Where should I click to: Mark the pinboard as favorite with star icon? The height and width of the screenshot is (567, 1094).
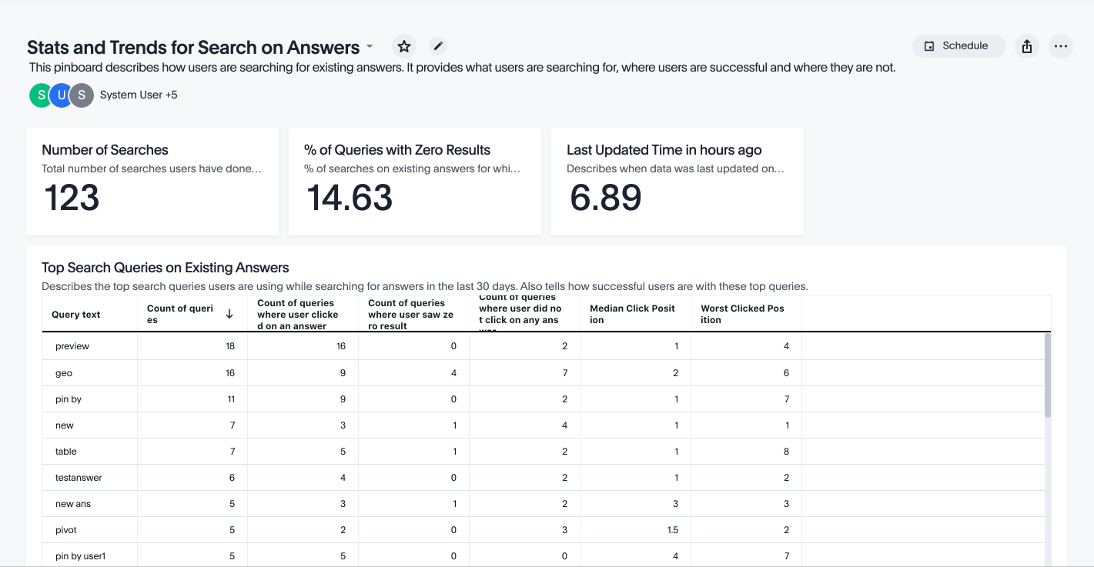pos(403,46)
